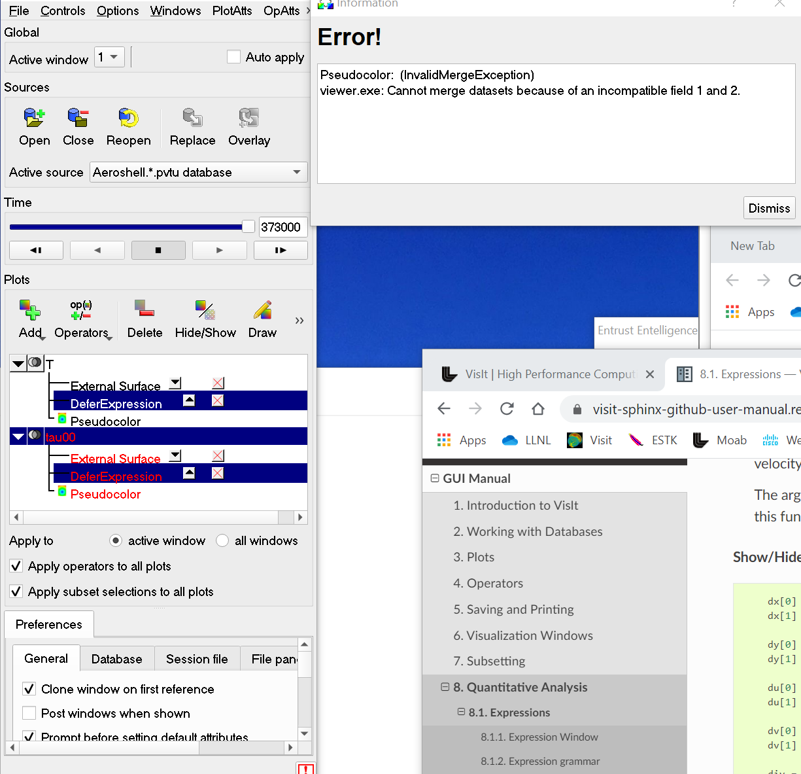Click the red error status icon
801x774 pixels.
pyautogui.click(x=305, y=769)
